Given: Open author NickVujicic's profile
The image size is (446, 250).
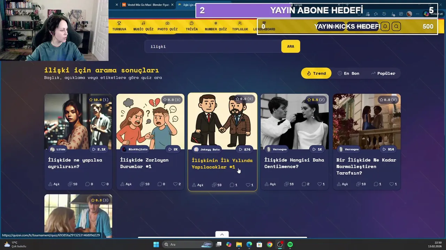Looking at the screenshot, I should [135, 149].
